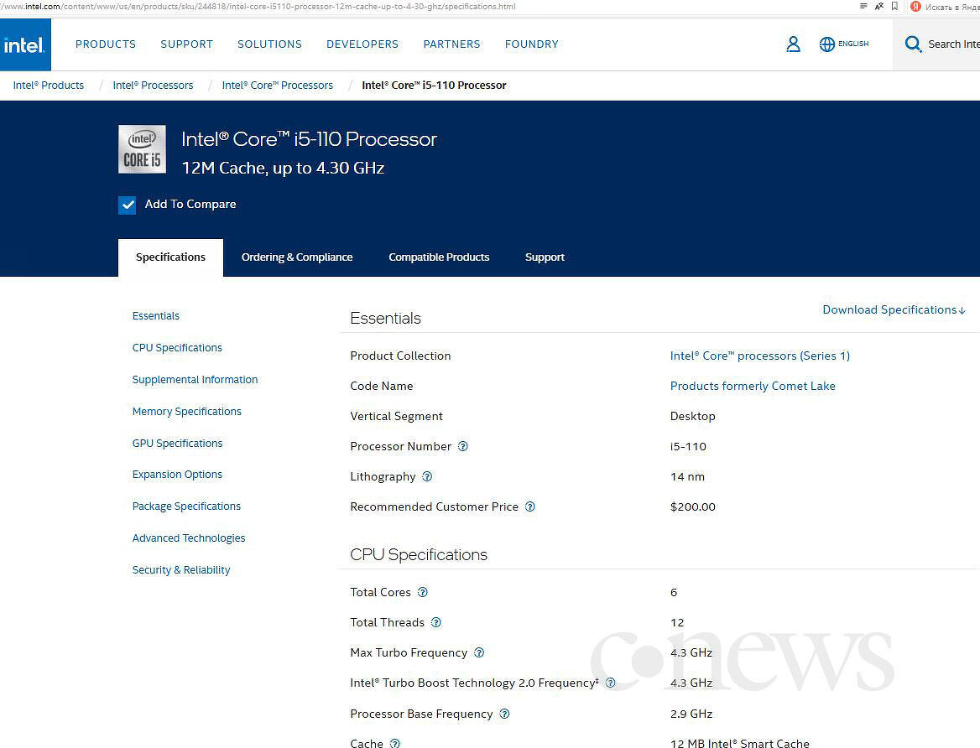Open help icon for Turbo Boost 2.0 Frequency
This screenshot has height=748, width=980.
tap(611, 683)
